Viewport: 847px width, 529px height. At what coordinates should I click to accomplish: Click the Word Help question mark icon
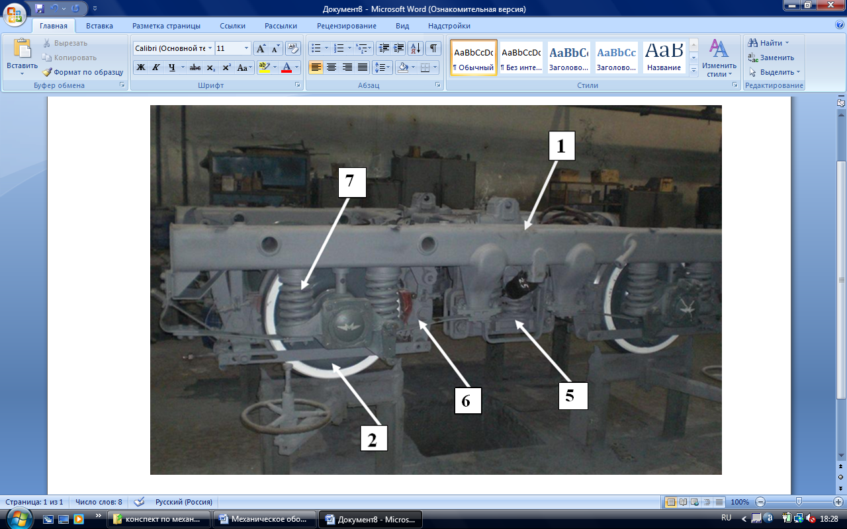coord(840,25)
